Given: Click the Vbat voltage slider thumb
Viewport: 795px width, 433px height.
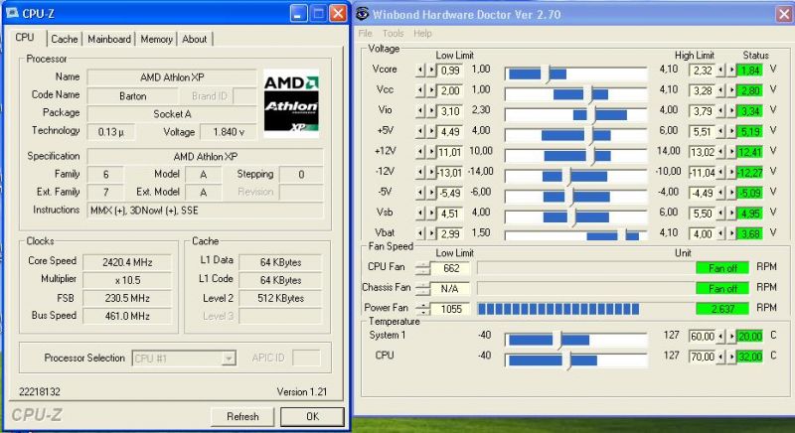Looking at the screenshot, I should (x=623, y=235).
